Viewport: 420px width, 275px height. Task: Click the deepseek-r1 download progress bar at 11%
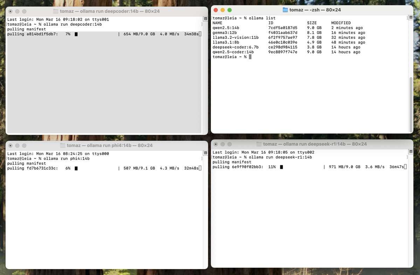(x=302, y=167)
